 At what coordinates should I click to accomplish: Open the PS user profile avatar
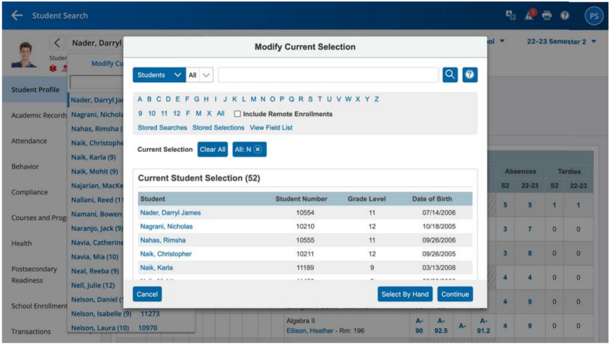[x=593, y=16]
